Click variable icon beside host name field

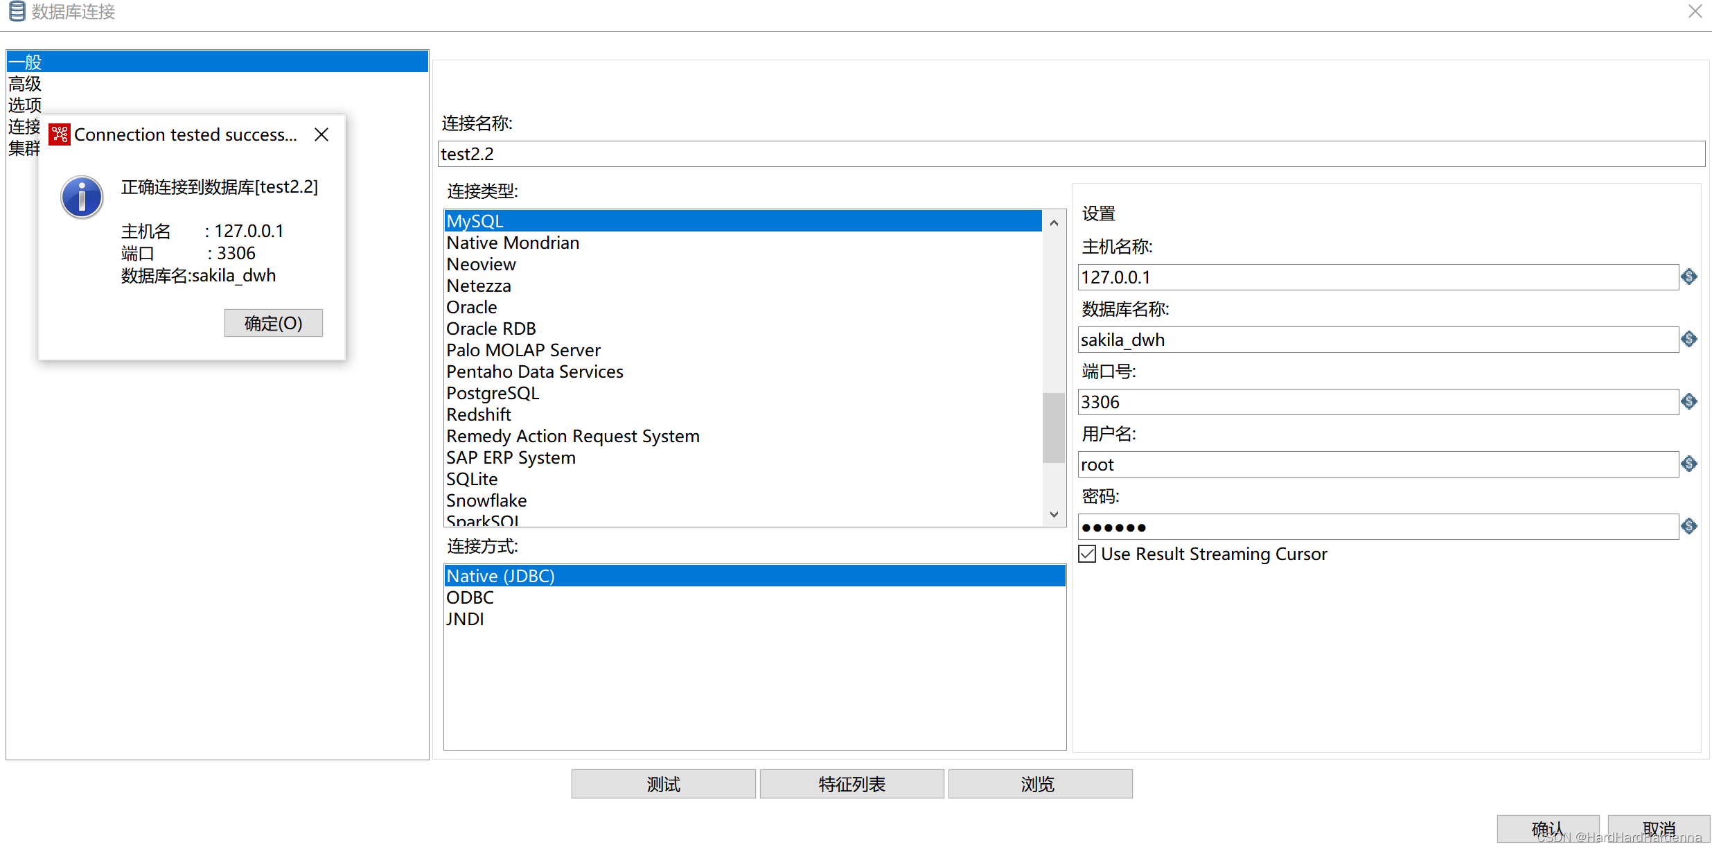(1689, 277)
